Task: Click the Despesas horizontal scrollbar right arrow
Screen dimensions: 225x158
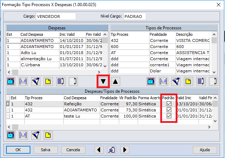Action: (x=99, y=72)
